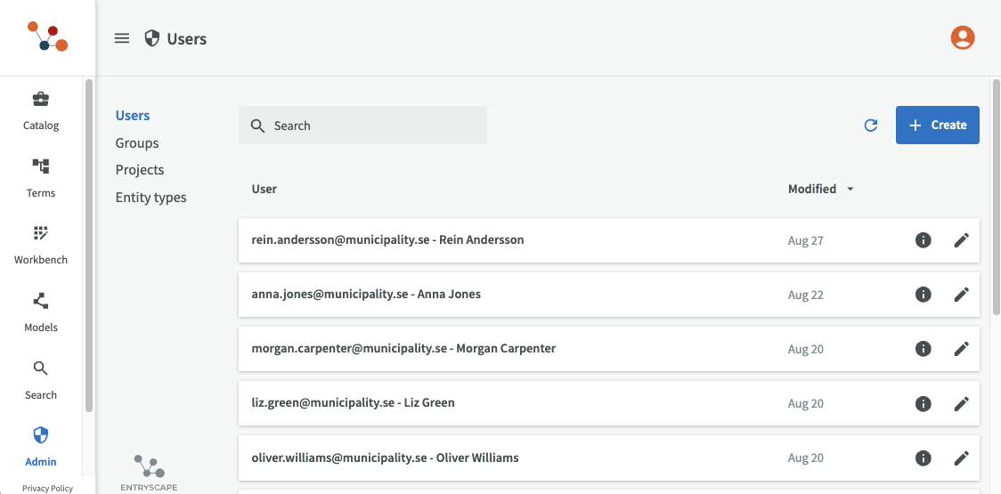The height and width of the screenshot is (494, 1001).
Task: Edit the Anna Jones user
Action: [x=961, y=295]
